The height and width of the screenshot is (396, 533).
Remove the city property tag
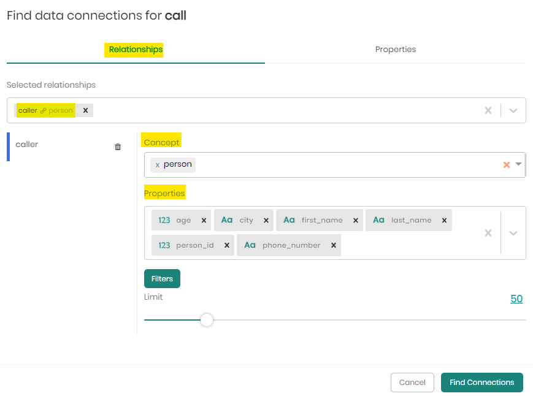tap(266, 220)
